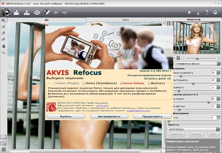This screenshot has width=222, height=153.
Task: Select the Hand tool in left toolbar
Action: pyautogui.click(x=3, y=46)
